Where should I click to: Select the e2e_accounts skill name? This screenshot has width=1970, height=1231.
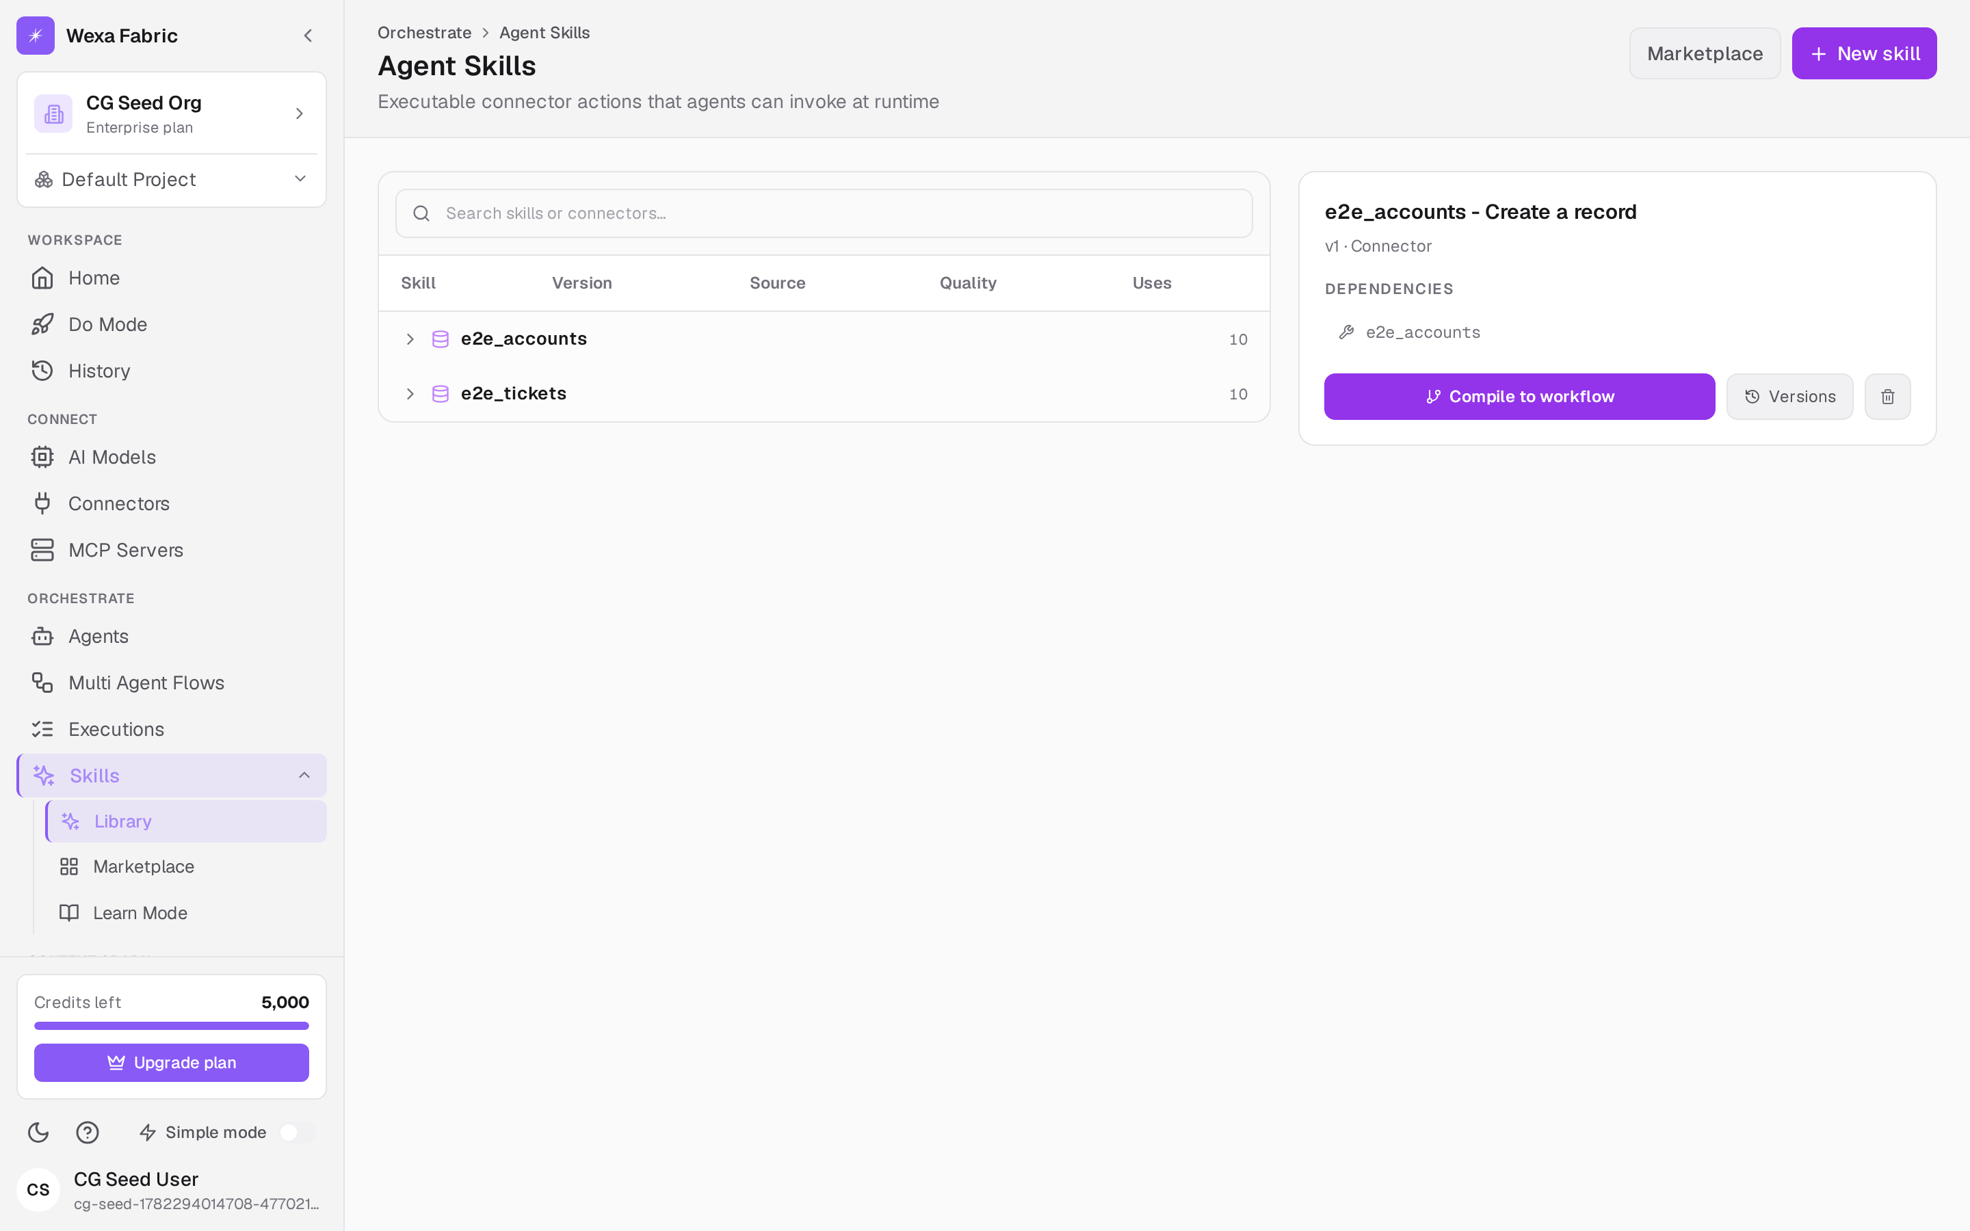coord(523,339)
